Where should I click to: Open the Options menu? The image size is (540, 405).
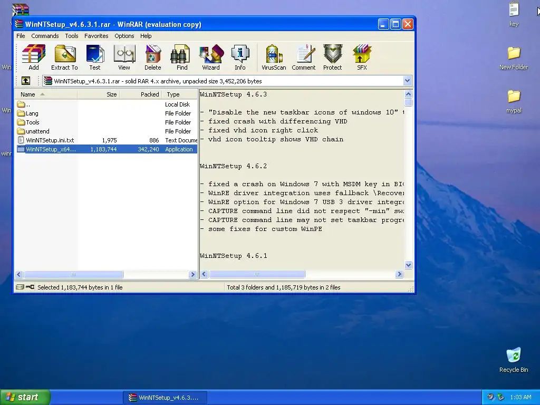(124, 36)
